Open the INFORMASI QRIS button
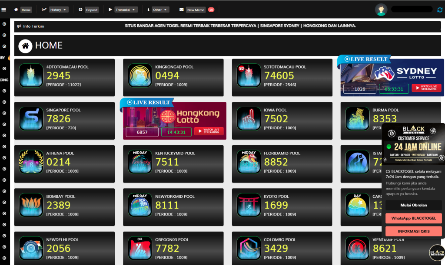The height and width of the screenshot is (265, 445). pos(414,231)
